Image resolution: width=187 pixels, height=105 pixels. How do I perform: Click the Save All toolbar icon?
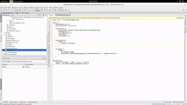pos(4,10)
